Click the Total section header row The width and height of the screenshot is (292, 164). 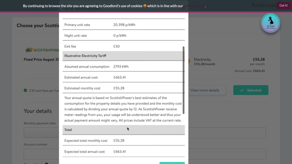click(x=124, y=130)
